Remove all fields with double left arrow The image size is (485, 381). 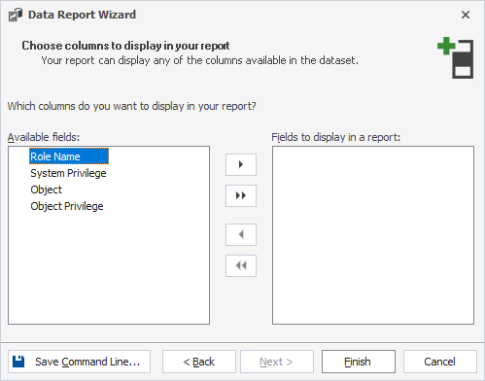pyautogui.click(x=241, y=265)
